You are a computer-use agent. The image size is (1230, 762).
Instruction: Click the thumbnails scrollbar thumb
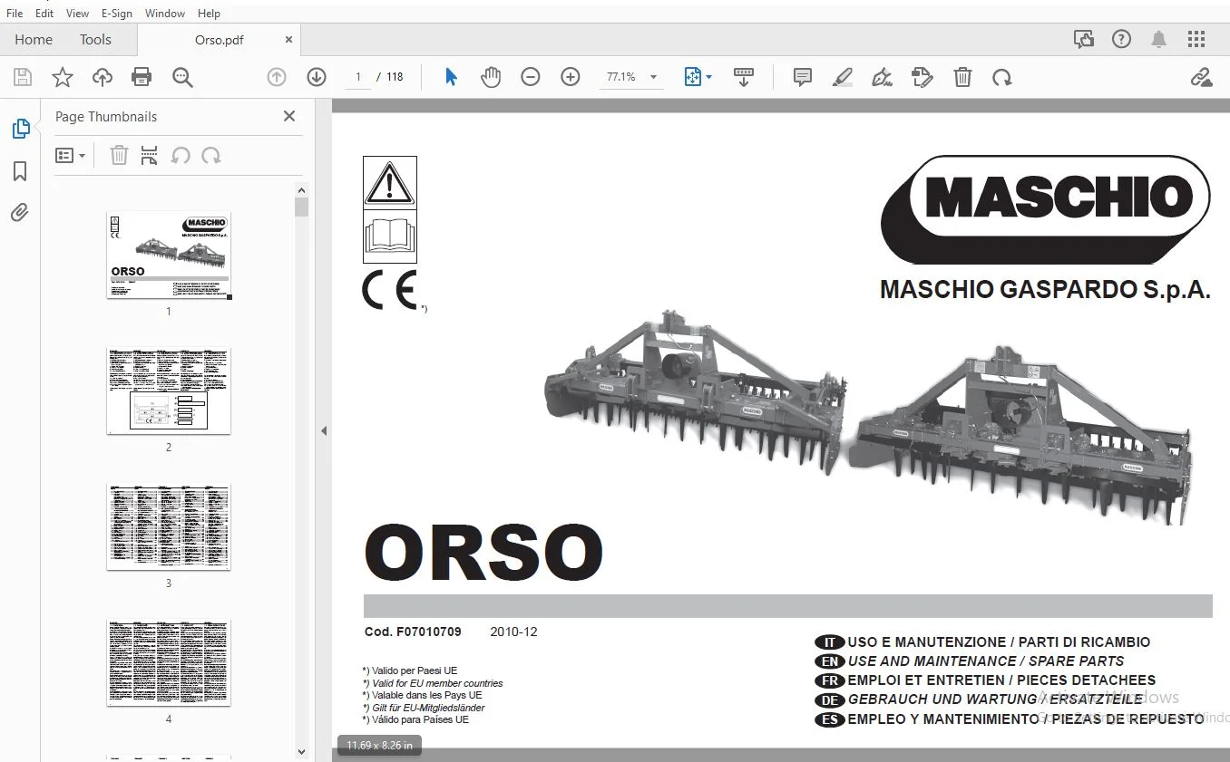click(x=302, y=207)
